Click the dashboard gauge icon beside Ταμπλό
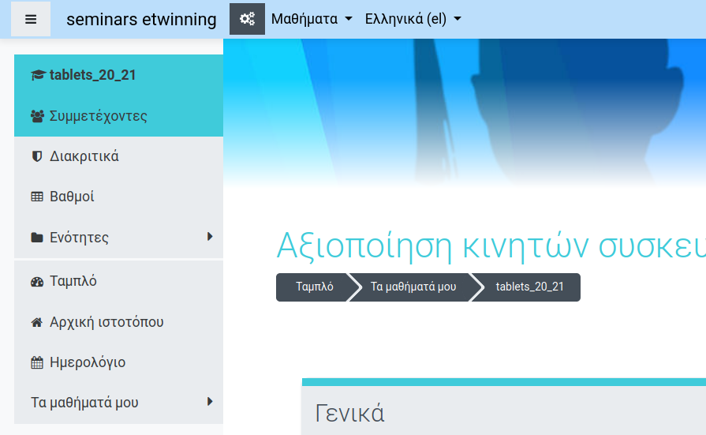Viewport: 706px width, 435px height. tap(37, 282)
